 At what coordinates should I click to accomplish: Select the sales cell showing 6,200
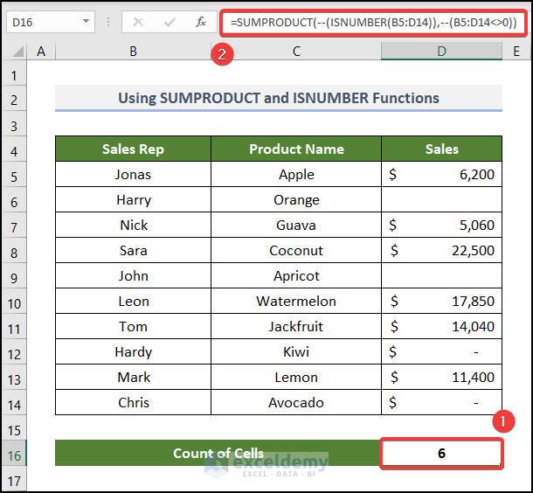[441, 175]
